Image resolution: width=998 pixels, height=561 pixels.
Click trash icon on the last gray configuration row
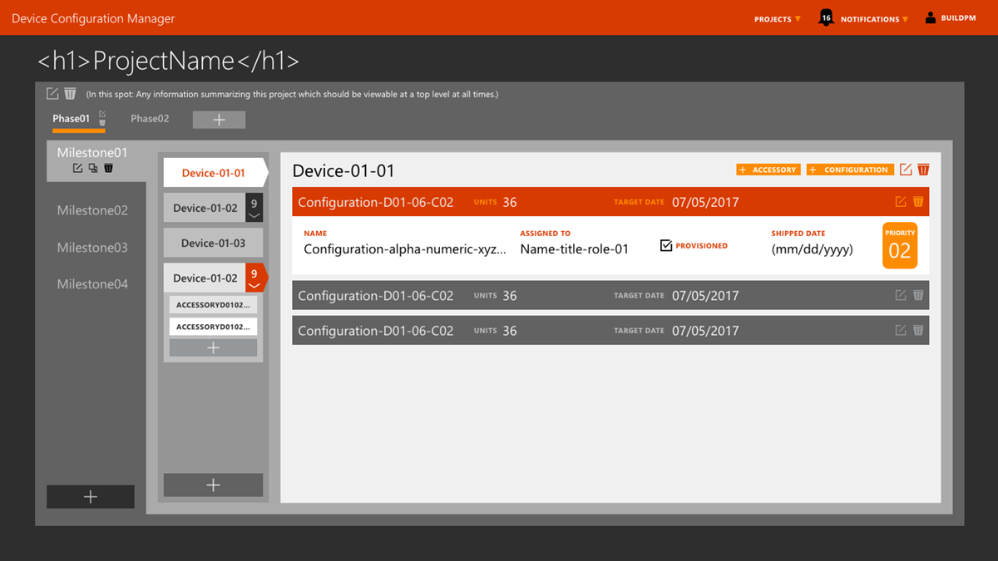tap(918, 330)
